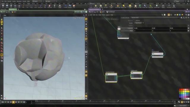Open network editor Add menu
The height and width of the screenshot is (107, 190).
[91, 15]
